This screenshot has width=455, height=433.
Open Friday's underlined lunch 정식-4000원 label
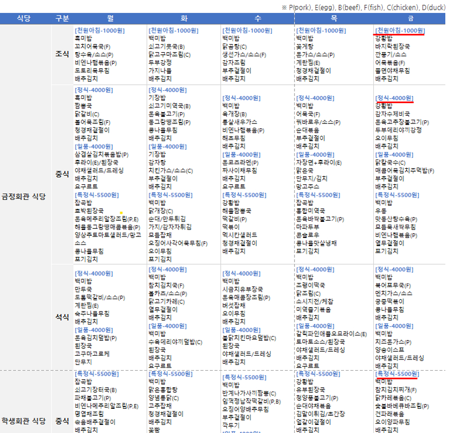(394, 98)
